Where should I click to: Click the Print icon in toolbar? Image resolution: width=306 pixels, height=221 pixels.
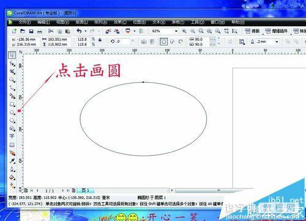pyautogui.click(x=40, y=31)
